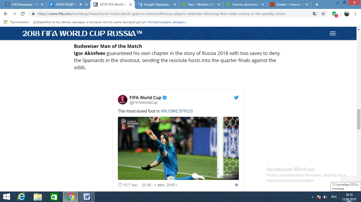Like the tweet with heart icon
This screenshot has width=361, height=202.
120,185
